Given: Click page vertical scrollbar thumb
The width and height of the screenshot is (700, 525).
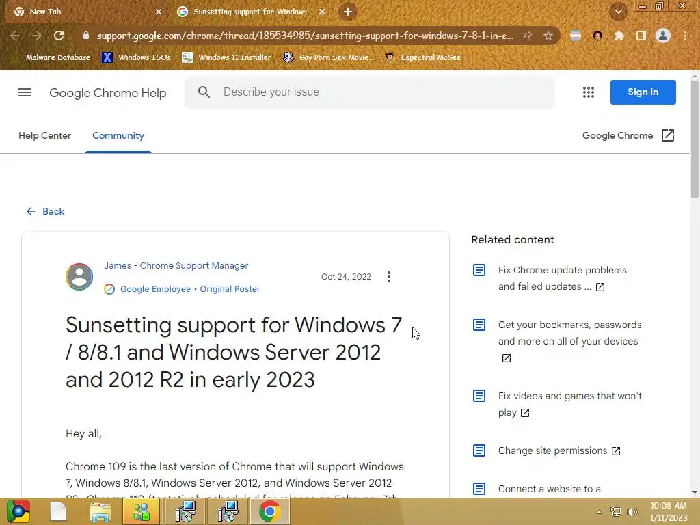Looking at the screenshot, I should (695, 138).
